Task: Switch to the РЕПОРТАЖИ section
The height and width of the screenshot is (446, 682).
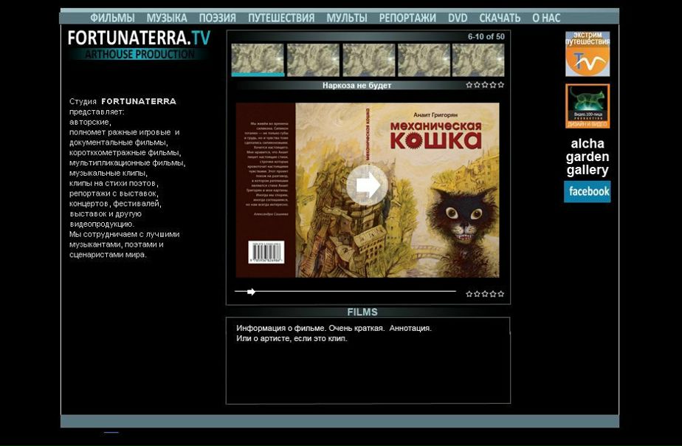Action: tap(407, 18)
